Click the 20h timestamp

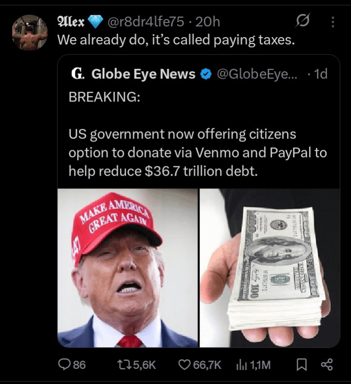click(208, 21)
